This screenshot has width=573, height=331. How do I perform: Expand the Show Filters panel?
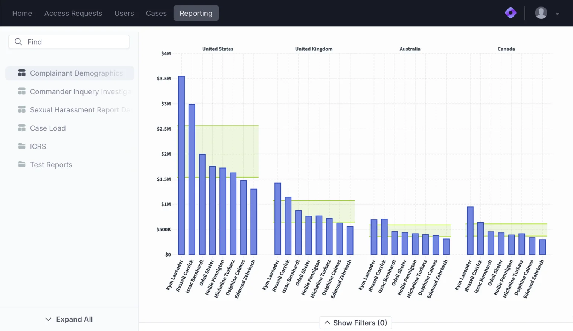pyautogui.click(x=356, y=323)
